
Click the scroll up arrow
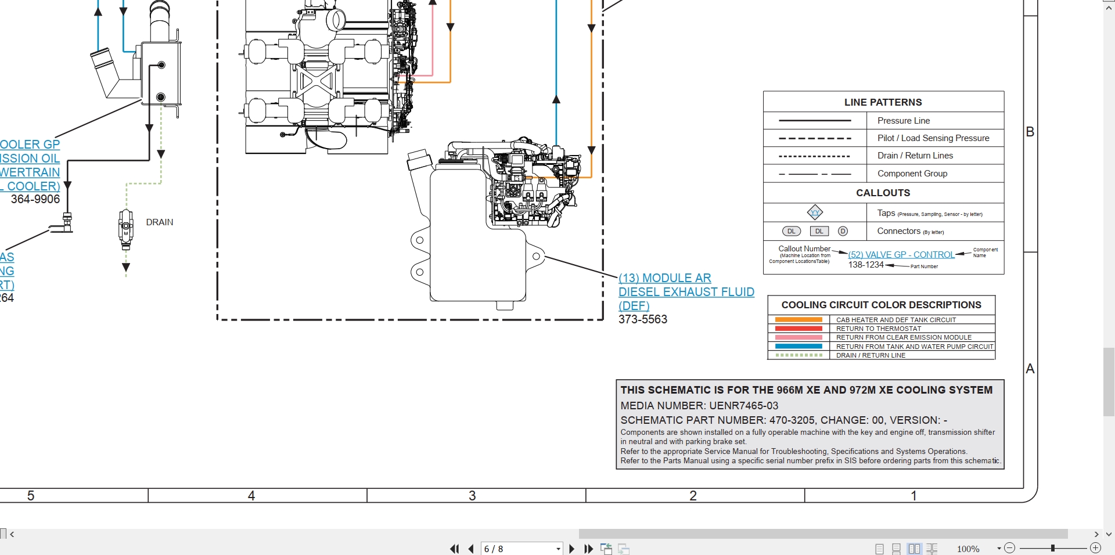click(x=1109, y=7)
